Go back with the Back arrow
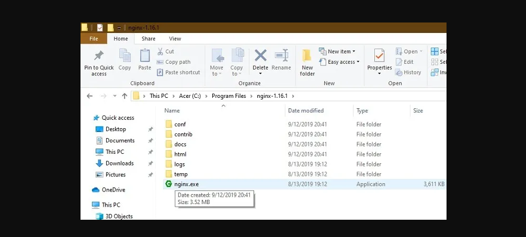Screen dimensions: 526x237 point(89,96)
